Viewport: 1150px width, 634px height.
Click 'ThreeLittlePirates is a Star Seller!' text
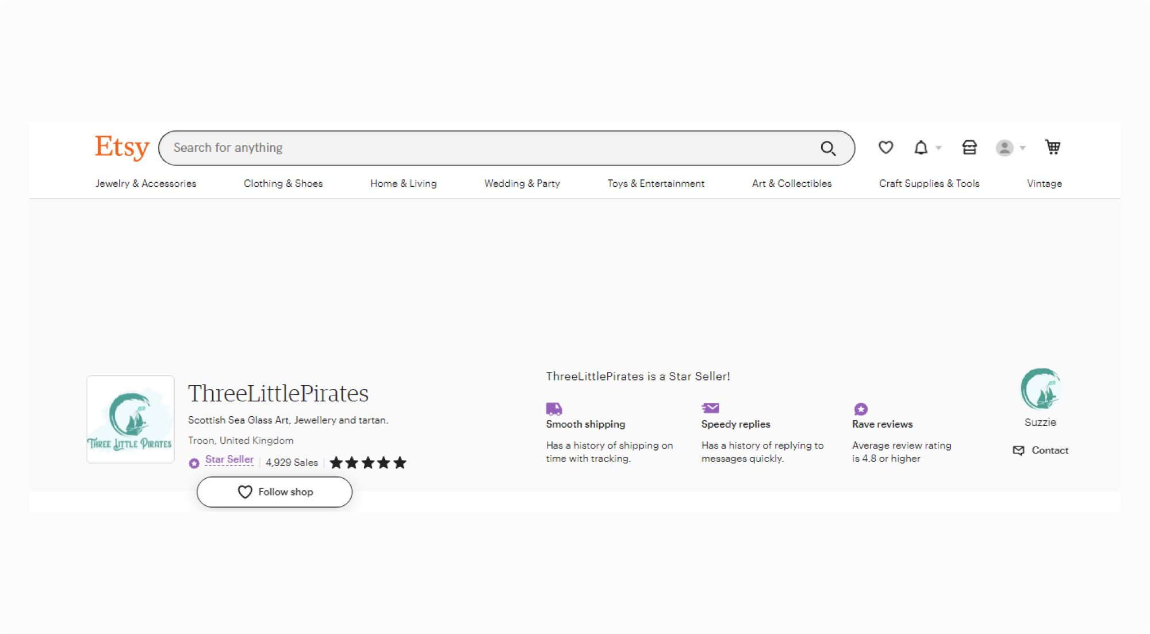click(638, 376)
